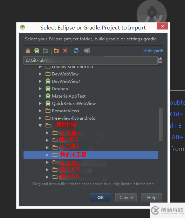Image resolution: width=185 pixels, height=218 pixels.
Task: Expand the DevWebView1 project node
Action: click(40, 81)
